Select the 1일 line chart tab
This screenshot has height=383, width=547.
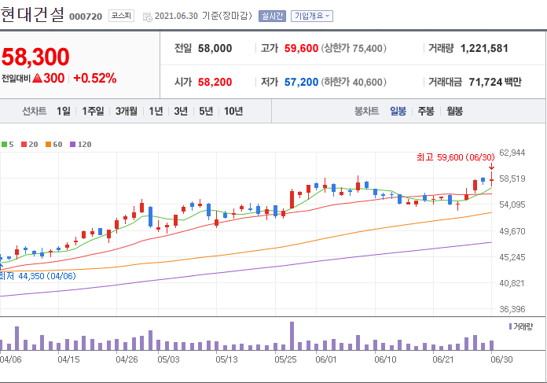(64, 111)
